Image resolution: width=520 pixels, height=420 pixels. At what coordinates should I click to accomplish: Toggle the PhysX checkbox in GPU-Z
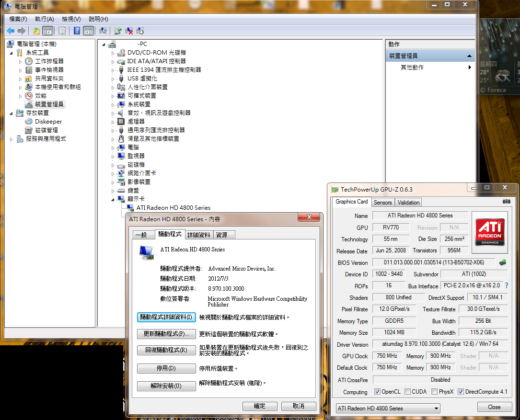point(434,391)
